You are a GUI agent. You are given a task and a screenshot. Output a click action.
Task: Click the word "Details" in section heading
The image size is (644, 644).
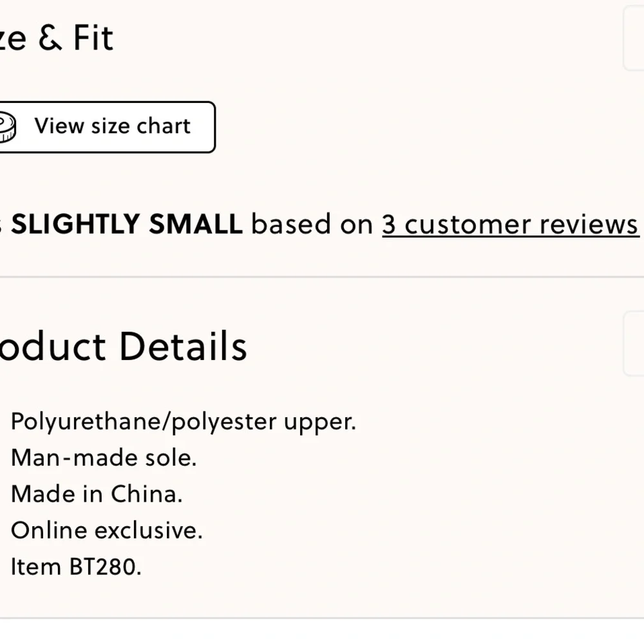[183, 346]
